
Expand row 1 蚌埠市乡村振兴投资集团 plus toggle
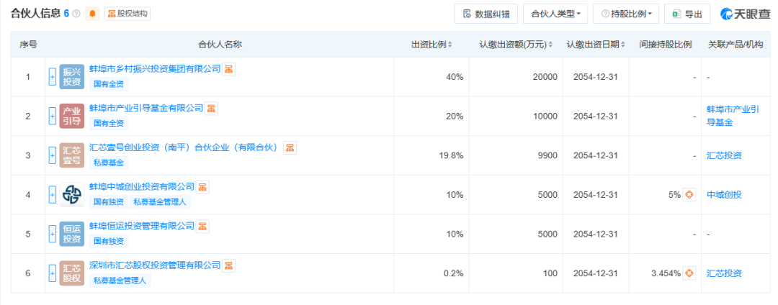[x=52, y=77]
